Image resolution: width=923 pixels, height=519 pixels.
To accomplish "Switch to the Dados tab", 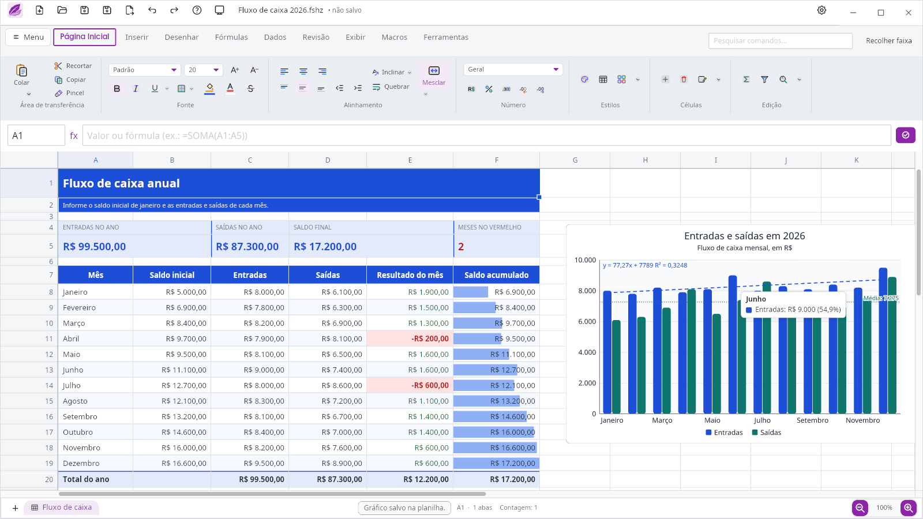I will point(275,37).
